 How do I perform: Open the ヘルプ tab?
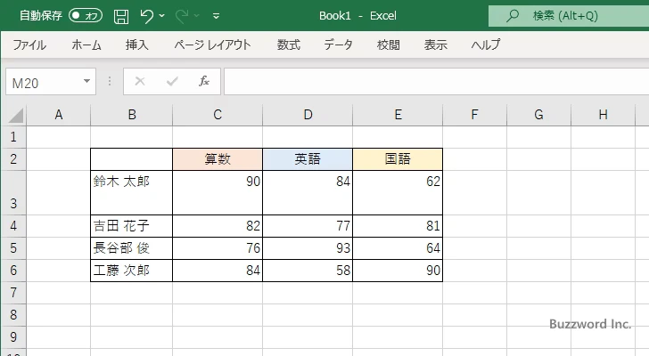486,44
